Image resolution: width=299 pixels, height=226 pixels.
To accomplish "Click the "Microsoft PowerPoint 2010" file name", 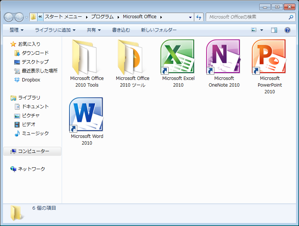I will click(x=270, y=85).
